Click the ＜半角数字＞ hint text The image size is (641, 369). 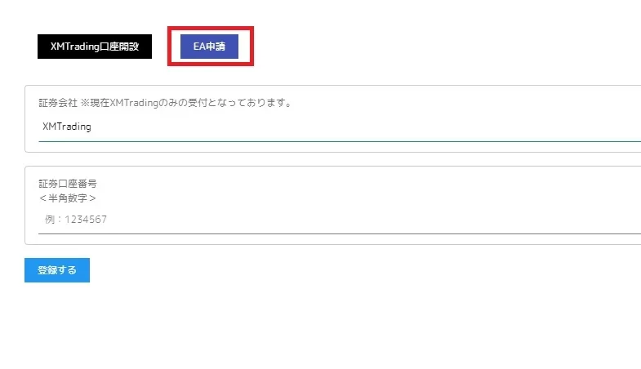click(x=68, y=198)
